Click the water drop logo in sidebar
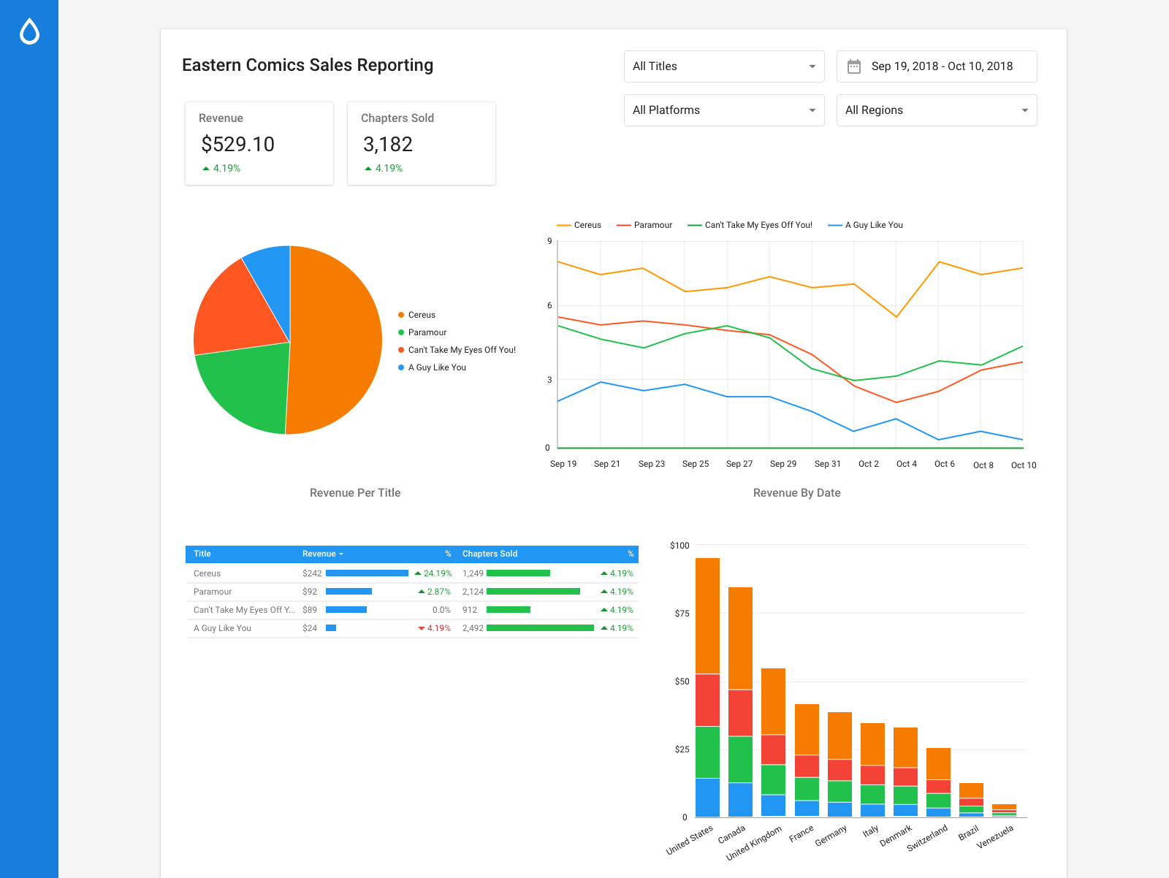The image size is (1169, 878). pos(29,31)
